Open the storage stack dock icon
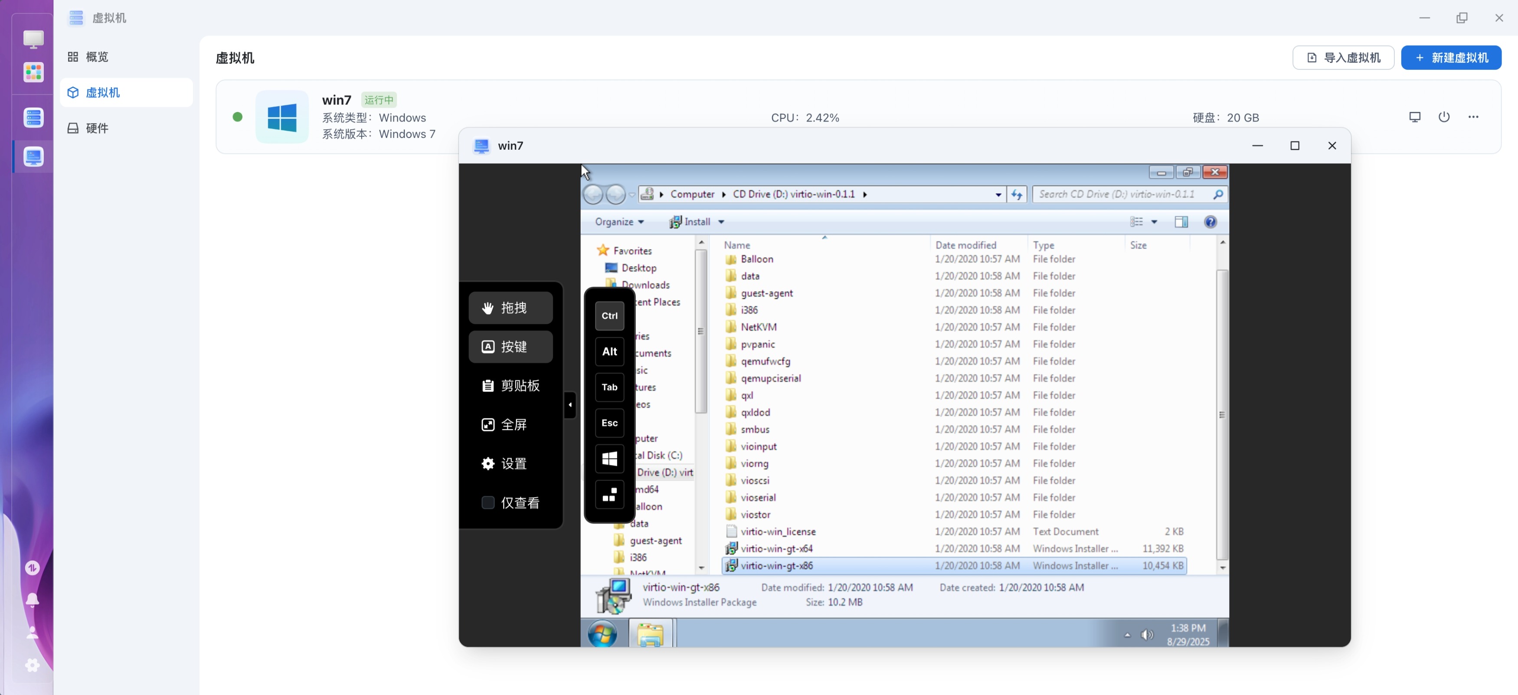The height and width of the screenshot is (695, 1518). (33, 117)
